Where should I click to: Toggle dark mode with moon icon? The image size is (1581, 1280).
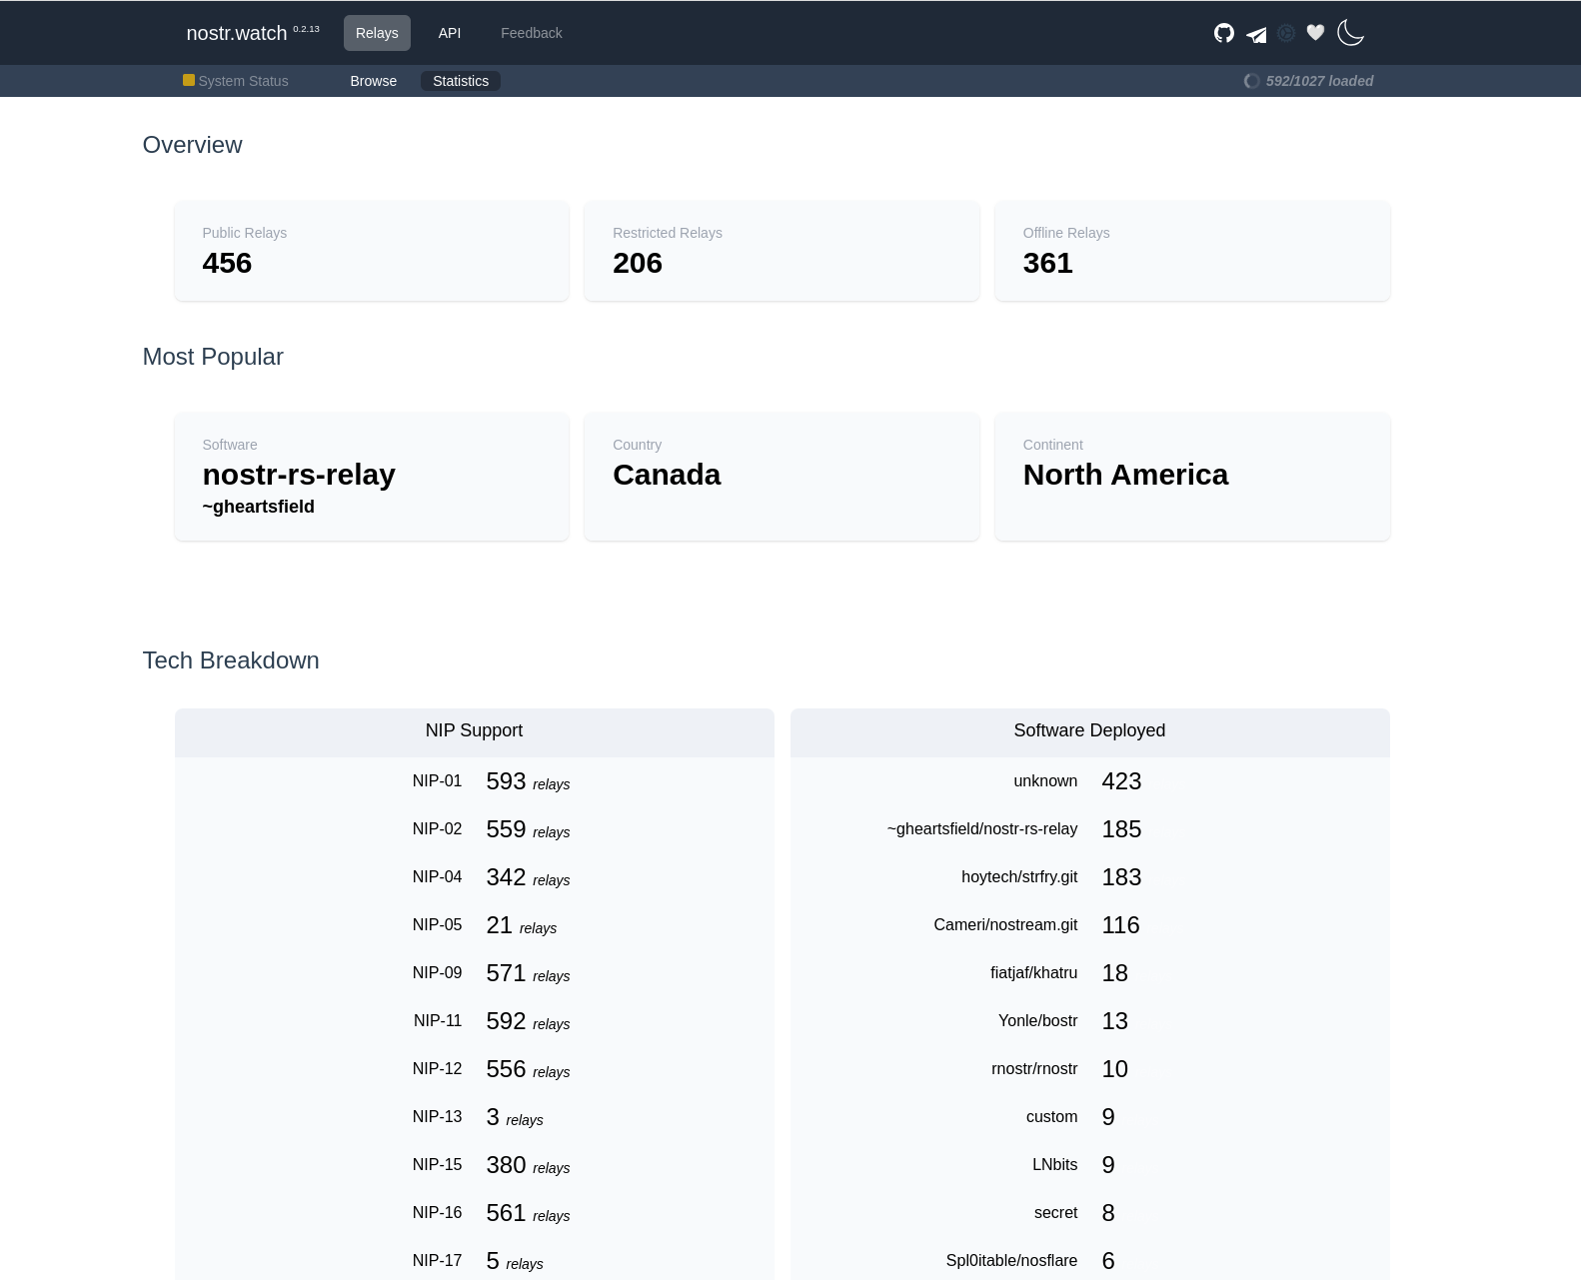click(x=1350, y=33)
